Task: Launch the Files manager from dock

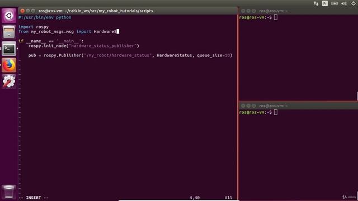Action: 9,32
